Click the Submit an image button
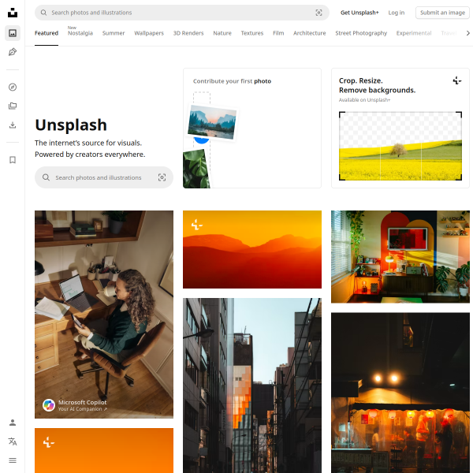The height and width of the screenshot is (473, 473). click(442, 13)
